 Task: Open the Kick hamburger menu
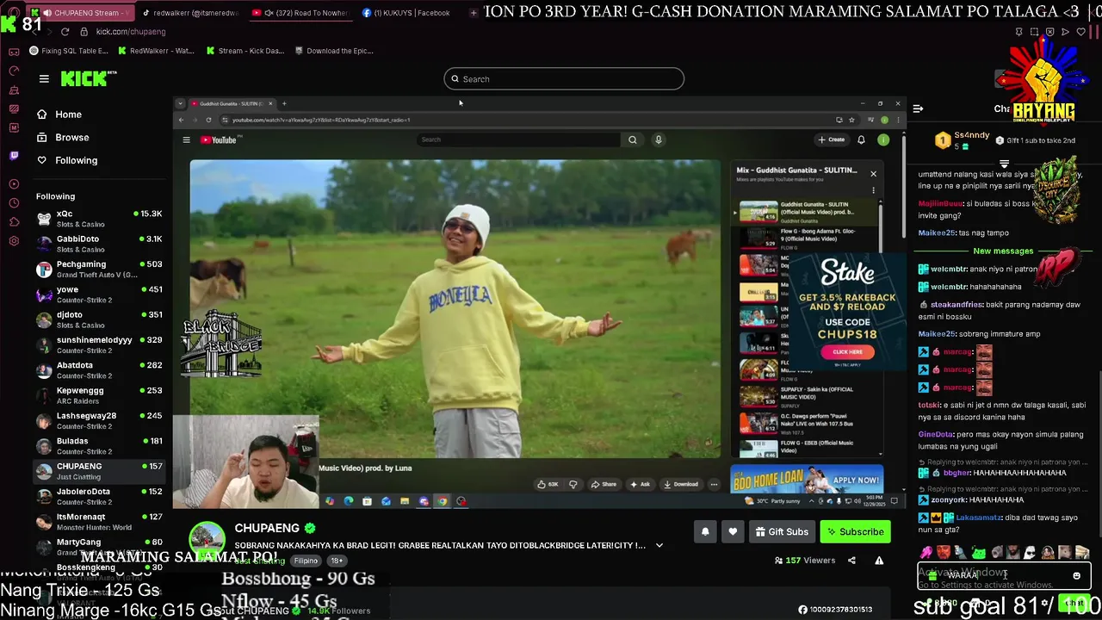tap(44, 78)
